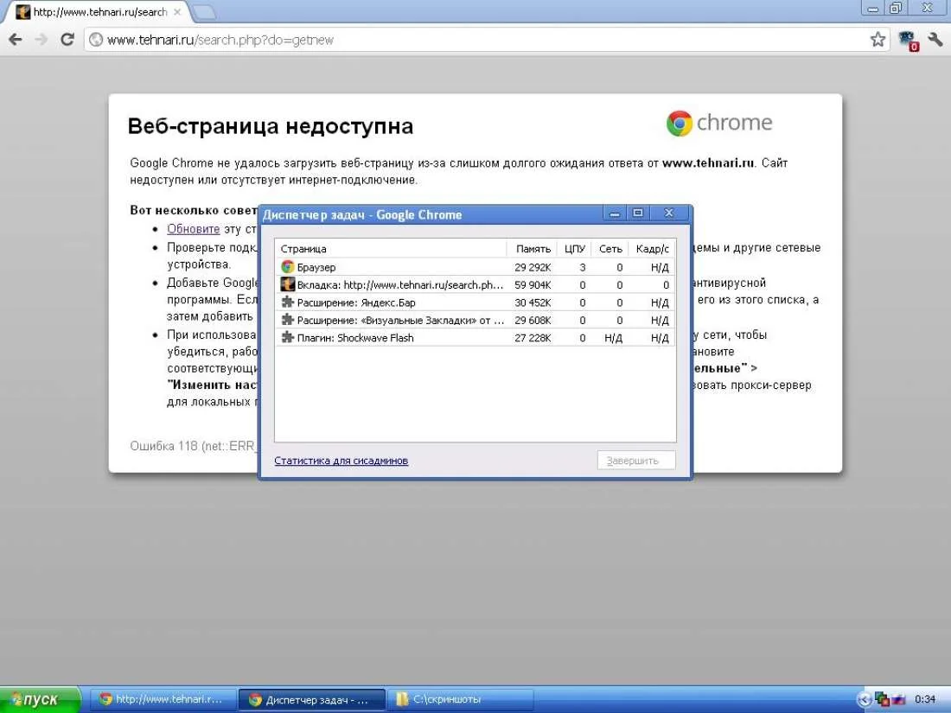This screenshot has width=951, height=713.
Task: Click the Завершить button in task manager
Action: [x=636, y=461]
